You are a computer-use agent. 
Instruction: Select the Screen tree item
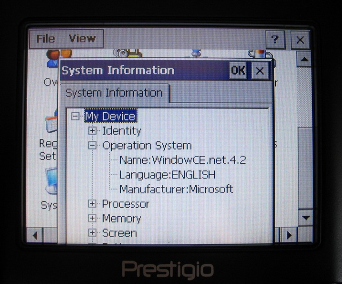point(120,233)
